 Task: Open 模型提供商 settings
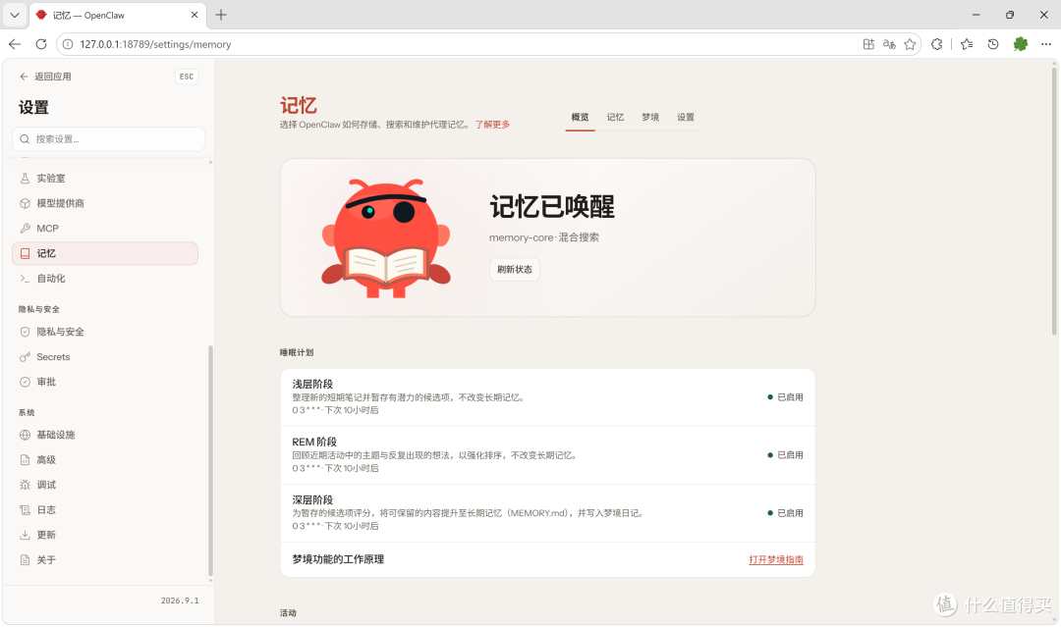105,203
